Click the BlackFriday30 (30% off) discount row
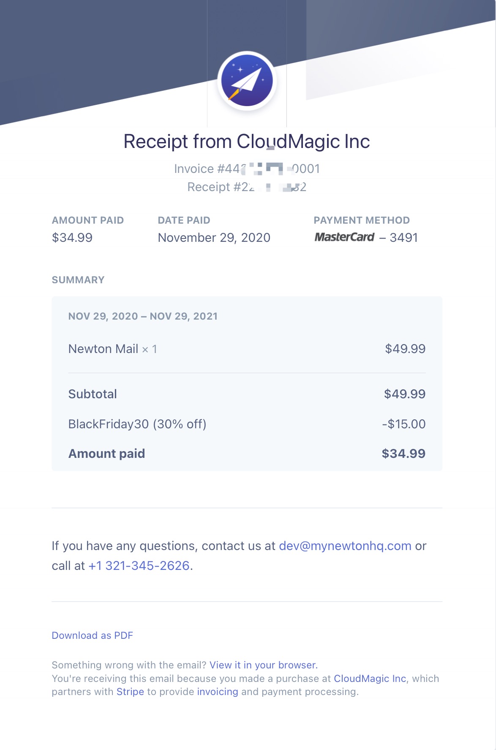The width and height of the screenshot is (496, 750). coord(137,424)
